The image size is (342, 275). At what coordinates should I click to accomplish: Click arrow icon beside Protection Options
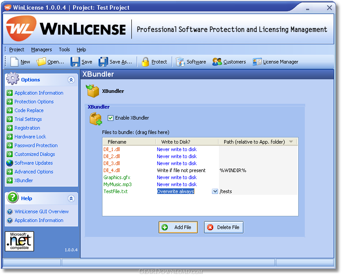coord(10,102)
